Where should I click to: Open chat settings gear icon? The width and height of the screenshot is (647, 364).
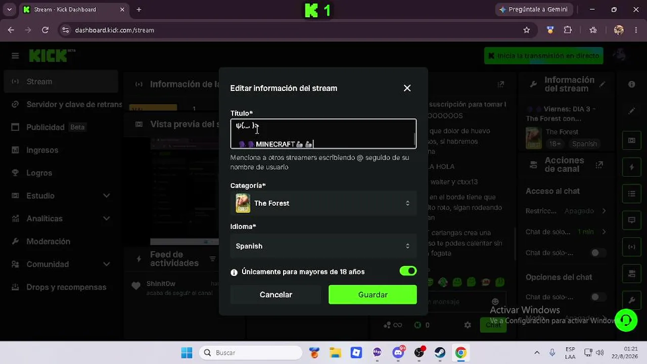(x=468, y=325)
